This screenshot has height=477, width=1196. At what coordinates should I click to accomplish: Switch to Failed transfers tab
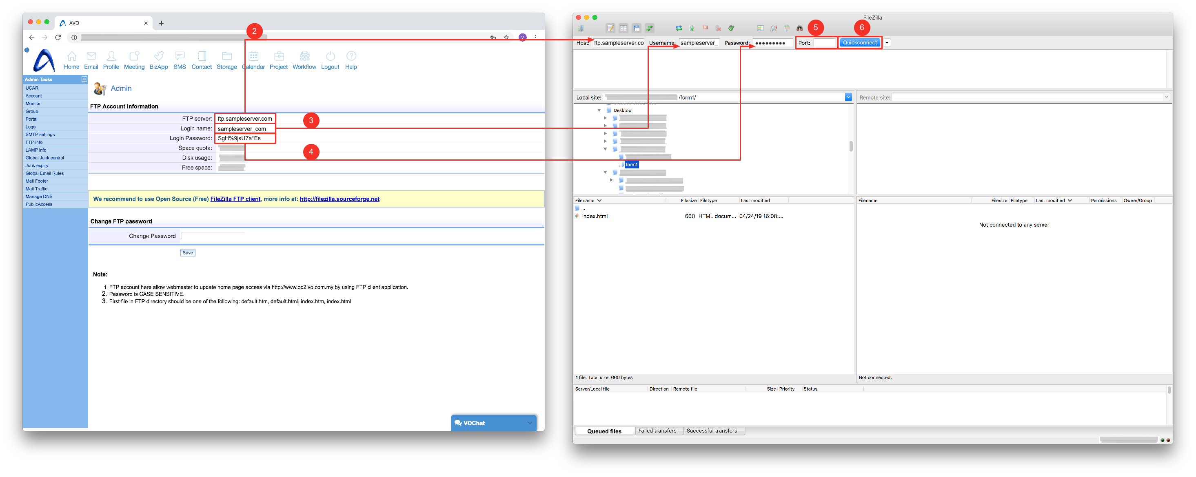pyautogui.click(x=657, y=431)
